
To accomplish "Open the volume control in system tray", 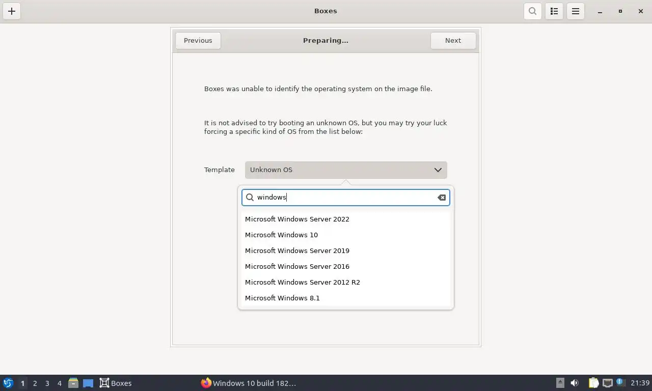I will 575,383.
